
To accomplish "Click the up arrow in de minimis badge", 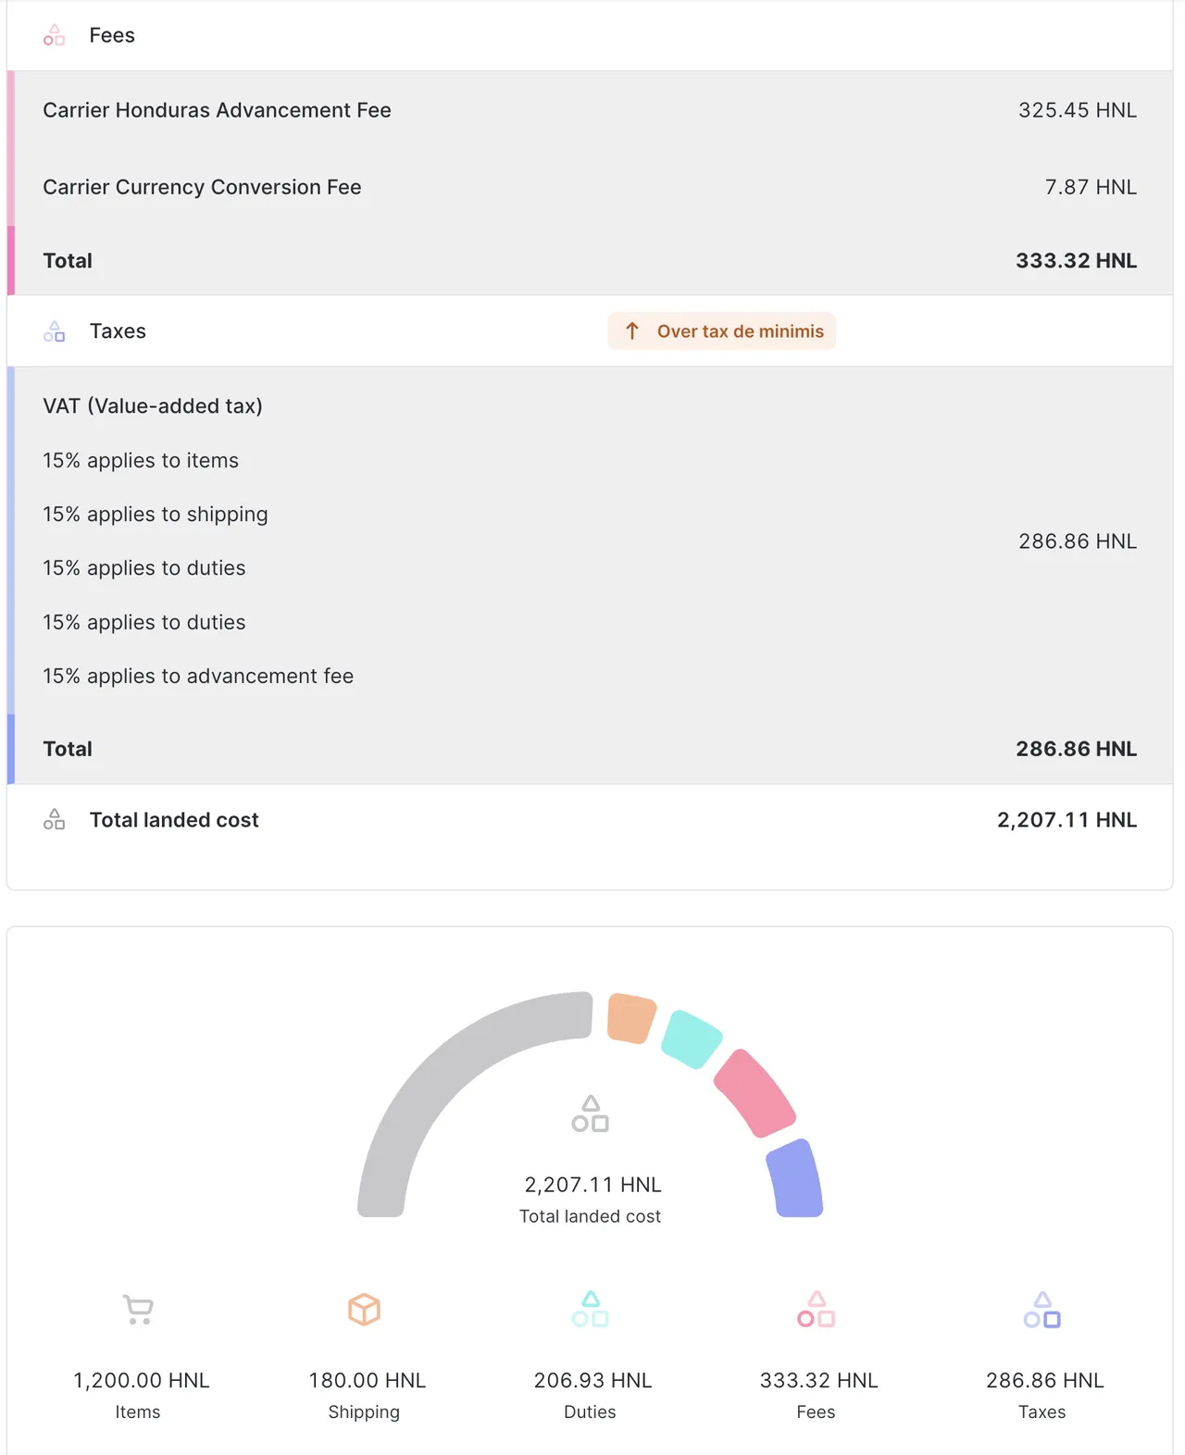I will (x=632, y=331).
